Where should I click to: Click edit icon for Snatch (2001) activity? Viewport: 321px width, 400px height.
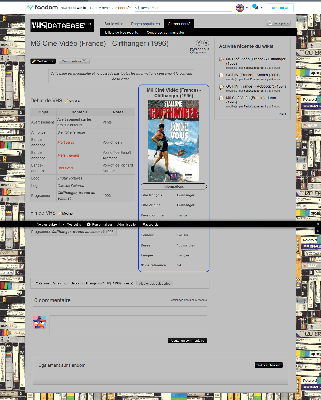[x=222, y=76]
